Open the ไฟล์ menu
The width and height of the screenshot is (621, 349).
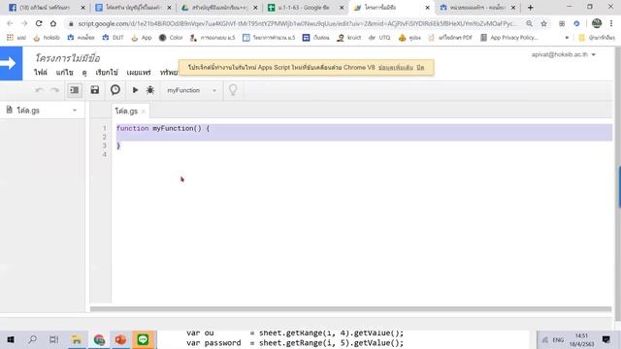[x=41, y=73]
